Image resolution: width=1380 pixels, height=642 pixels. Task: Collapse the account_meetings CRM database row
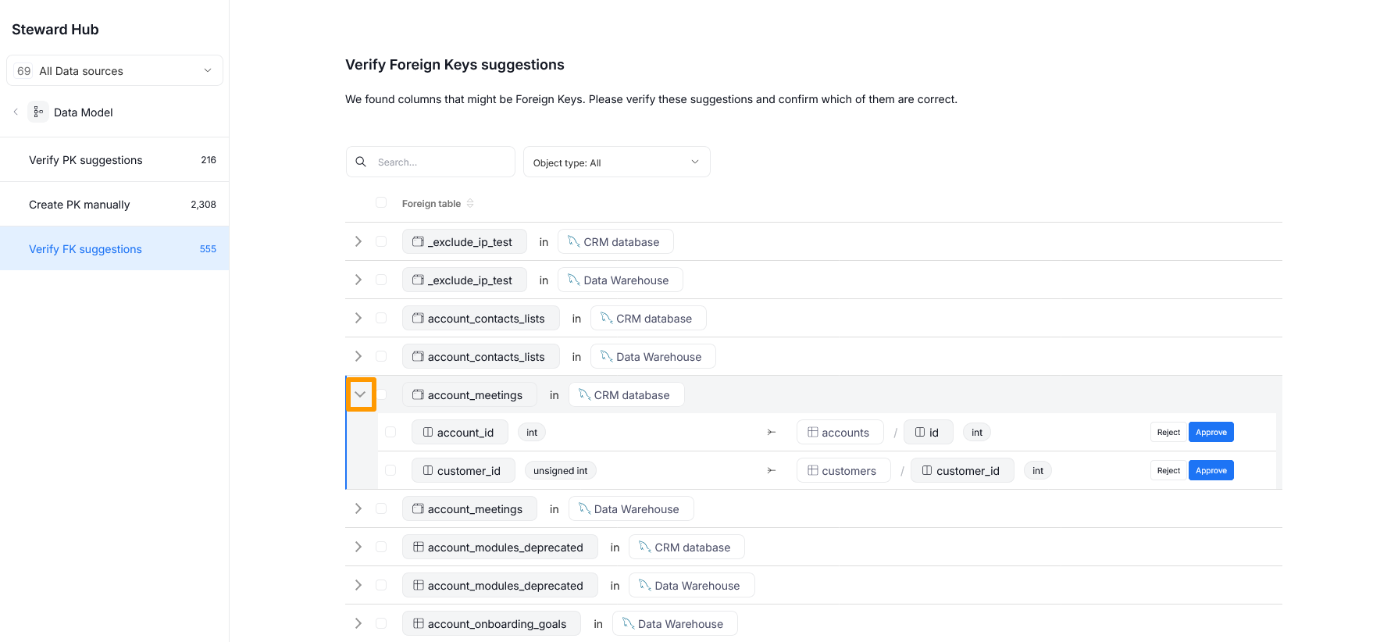coord(360,394)
